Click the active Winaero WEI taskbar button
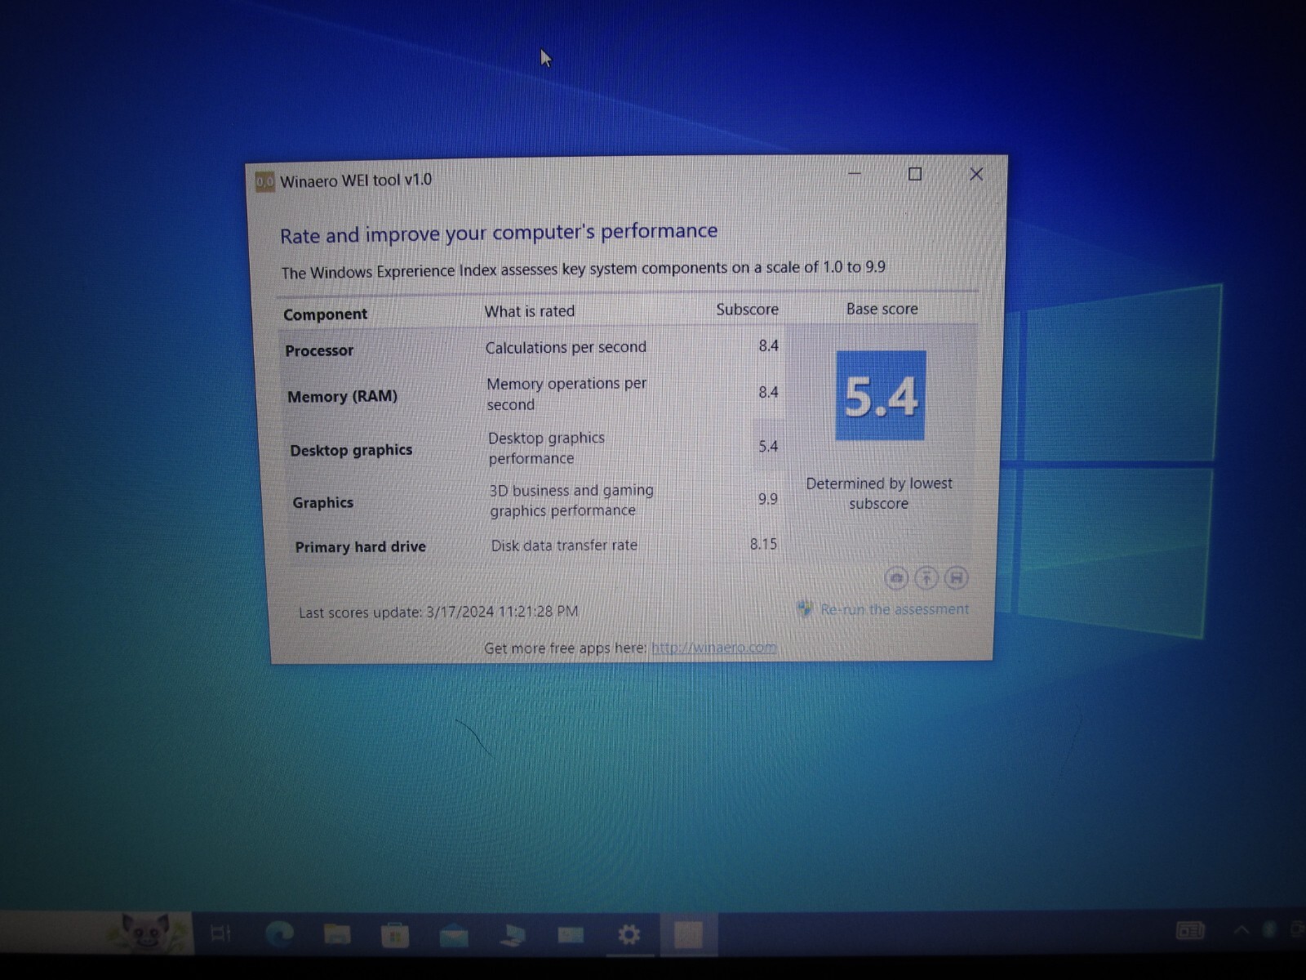 (x=687, y=934)
